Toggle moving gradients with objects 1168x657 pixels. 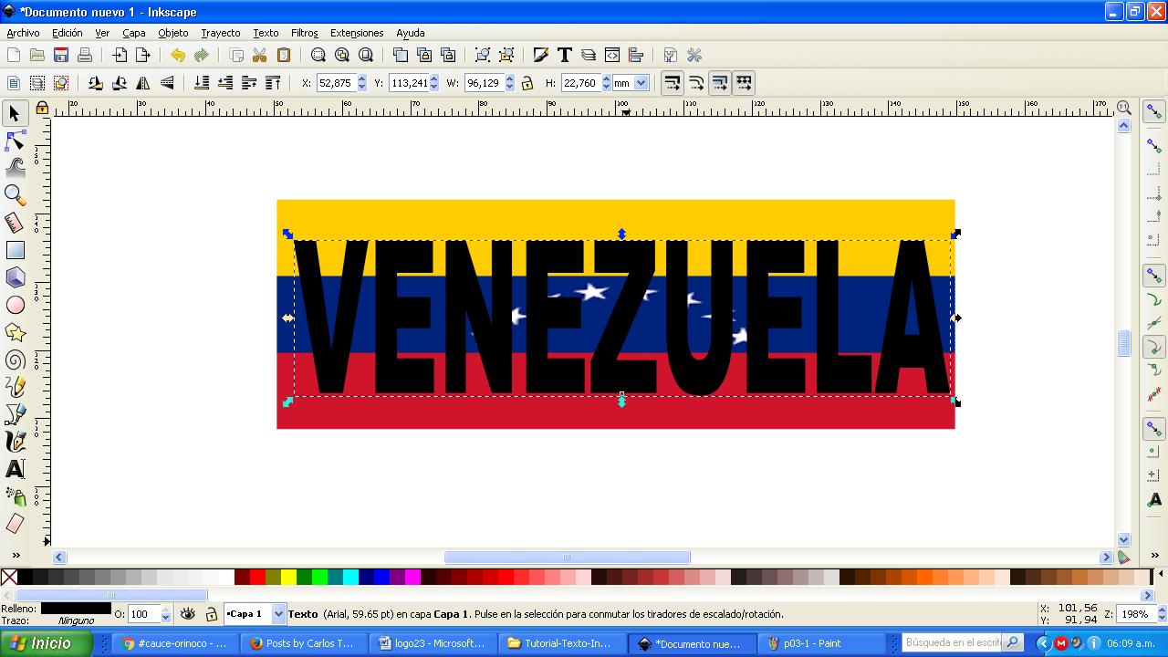click(720, 83)
